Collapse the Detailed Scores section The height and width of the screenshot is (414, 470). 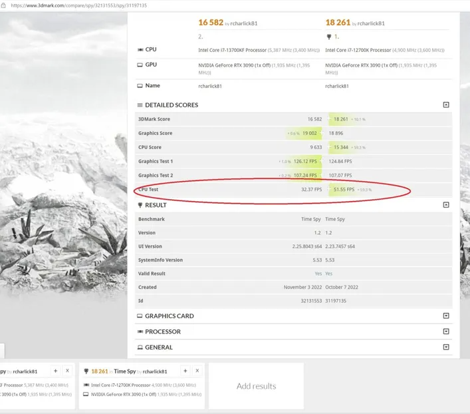pos(446,104)
